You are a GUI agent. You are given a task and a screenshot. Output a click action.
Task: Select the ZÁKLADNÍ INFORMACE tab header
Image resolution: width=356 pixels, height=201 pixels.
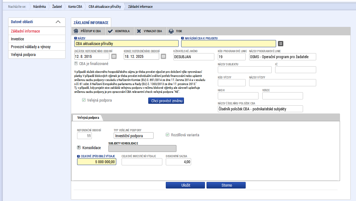click(x=91, y=23)
